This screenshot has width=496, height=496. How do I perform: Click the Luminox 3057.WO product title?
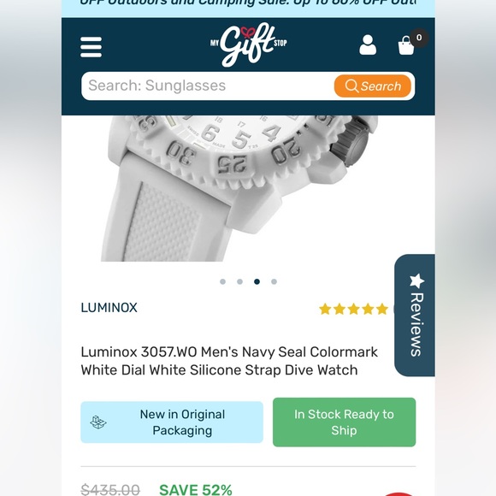[x=229, y=361]
